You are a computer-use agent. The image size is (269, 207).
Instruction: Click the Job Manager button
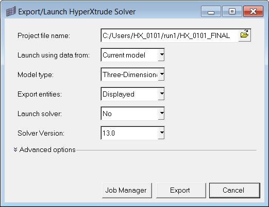127,191
